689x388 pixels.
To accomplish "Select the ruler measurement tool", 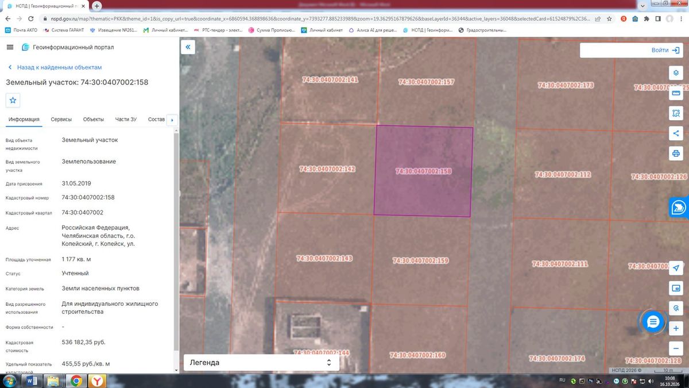I will [676, 93].
